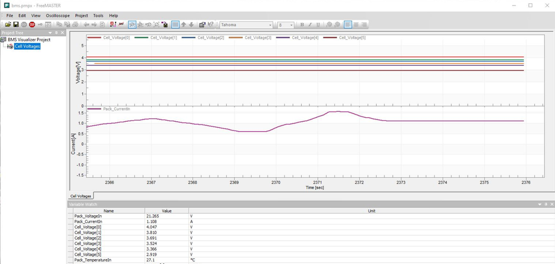
Task: Select align center paragraph button
Action: click(356, 25)
